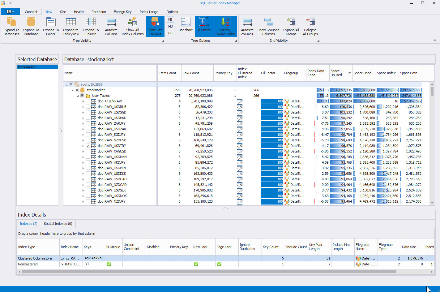Select MB size unit
Screen dimensions: 440x292
pos(170,26)
